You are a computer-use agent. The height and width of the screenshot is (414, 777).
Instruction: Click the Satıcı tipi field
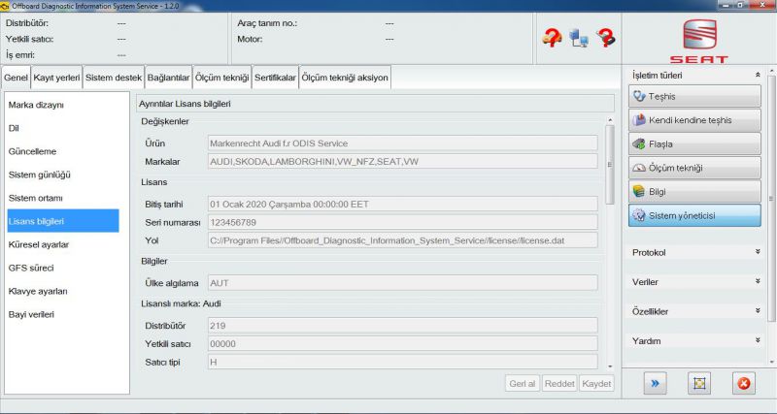(x=402, y=362)
